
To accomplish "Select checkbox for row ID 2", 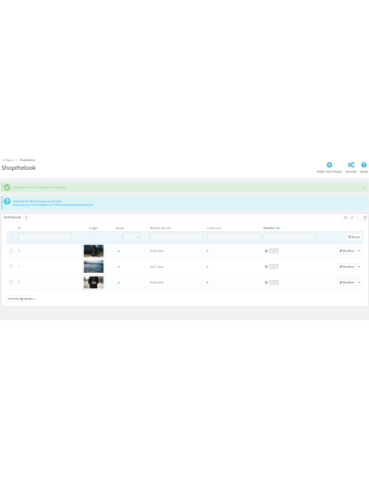I will pos(11,283).
